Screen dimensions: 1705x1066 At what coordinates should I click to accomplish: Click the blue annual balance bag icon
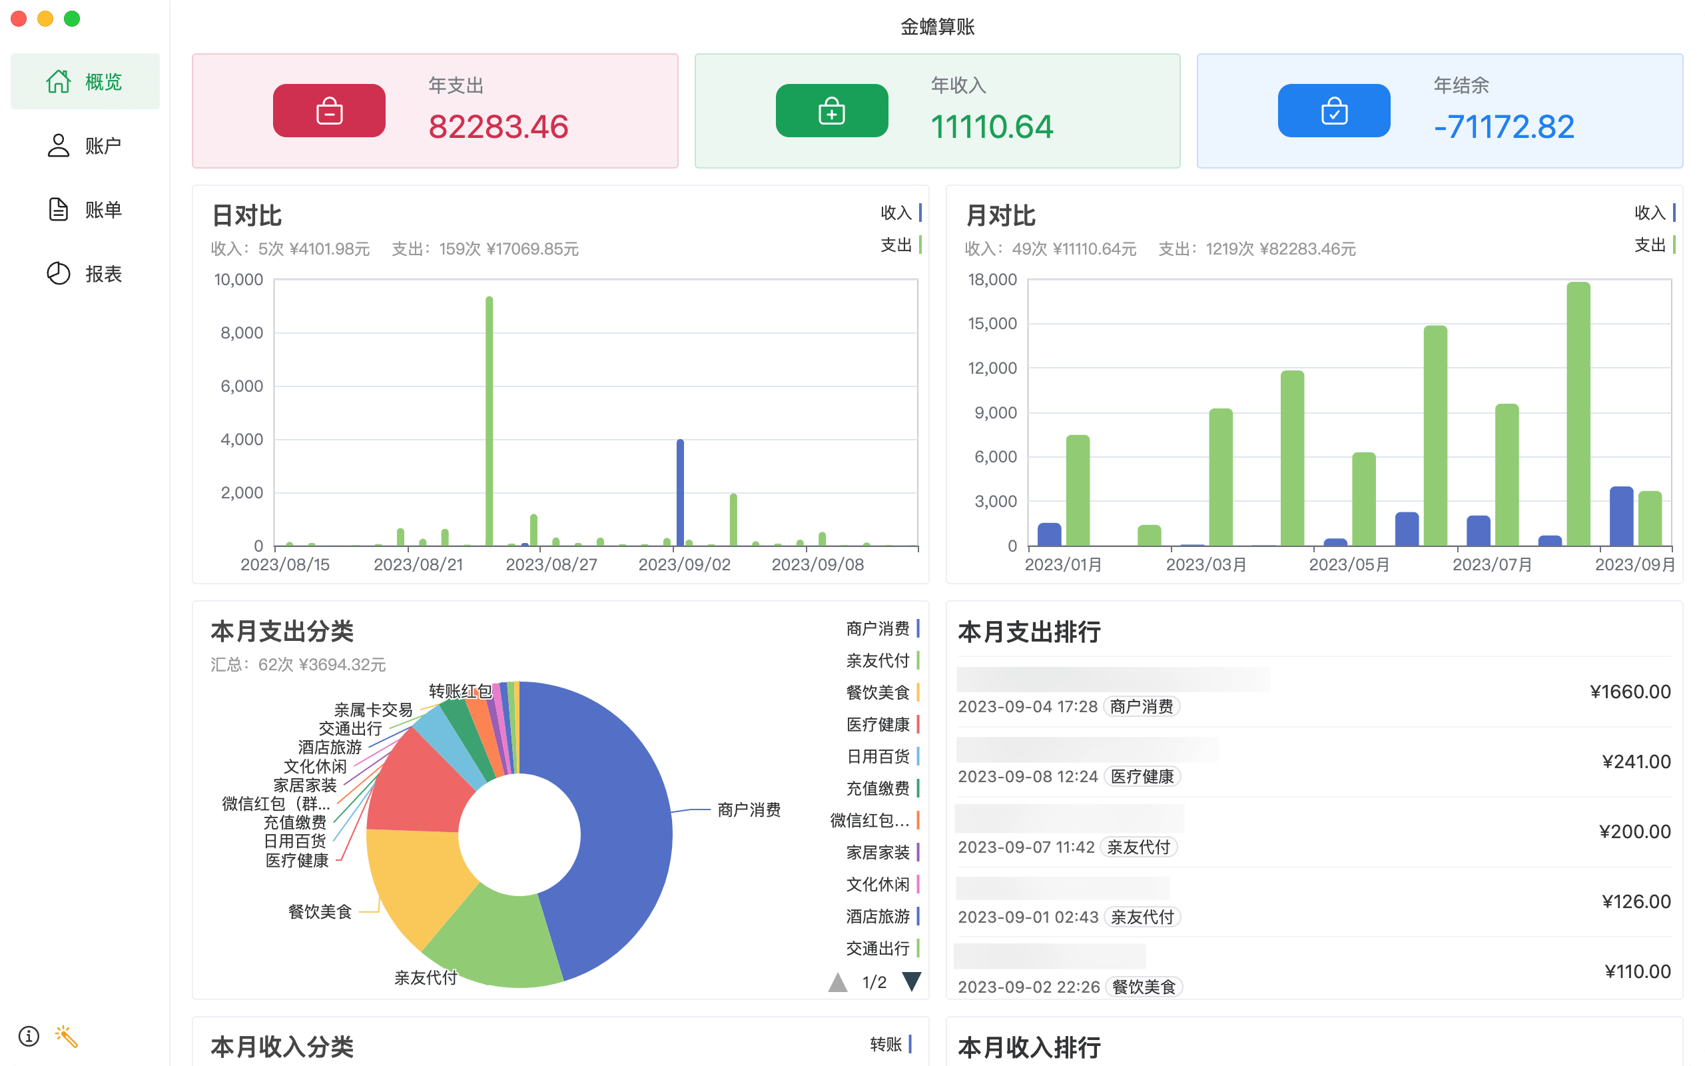coord(1334,111)
